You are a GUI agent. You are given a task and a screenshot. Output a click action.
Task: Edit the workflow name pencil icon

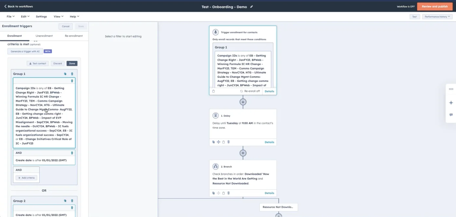point(251,7)
